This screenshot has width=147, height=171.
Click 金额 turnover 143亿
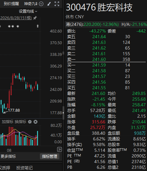100,116
